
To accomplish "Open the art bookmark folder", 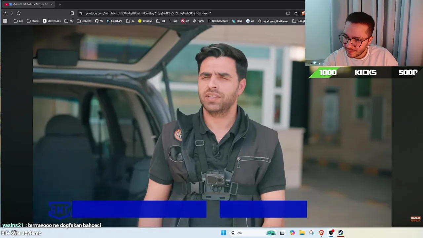I will point(160,21).
